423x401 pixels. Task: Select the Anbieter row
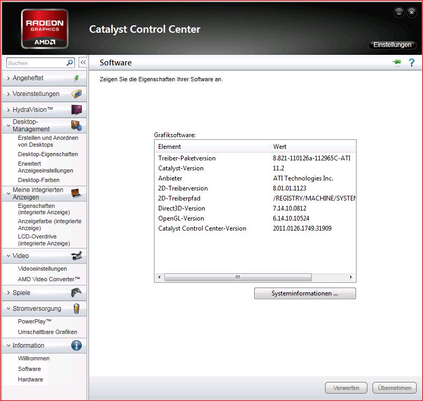(x=255, y=178)
